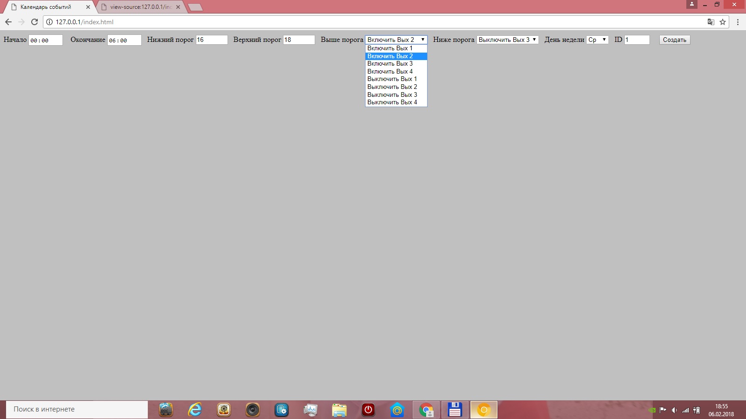Image resolution: width=746 pixels, height=419 pixels.
Task: Open the blue @ mail taskbar icon
Action: pyautogui.click(x=397, y=410)
